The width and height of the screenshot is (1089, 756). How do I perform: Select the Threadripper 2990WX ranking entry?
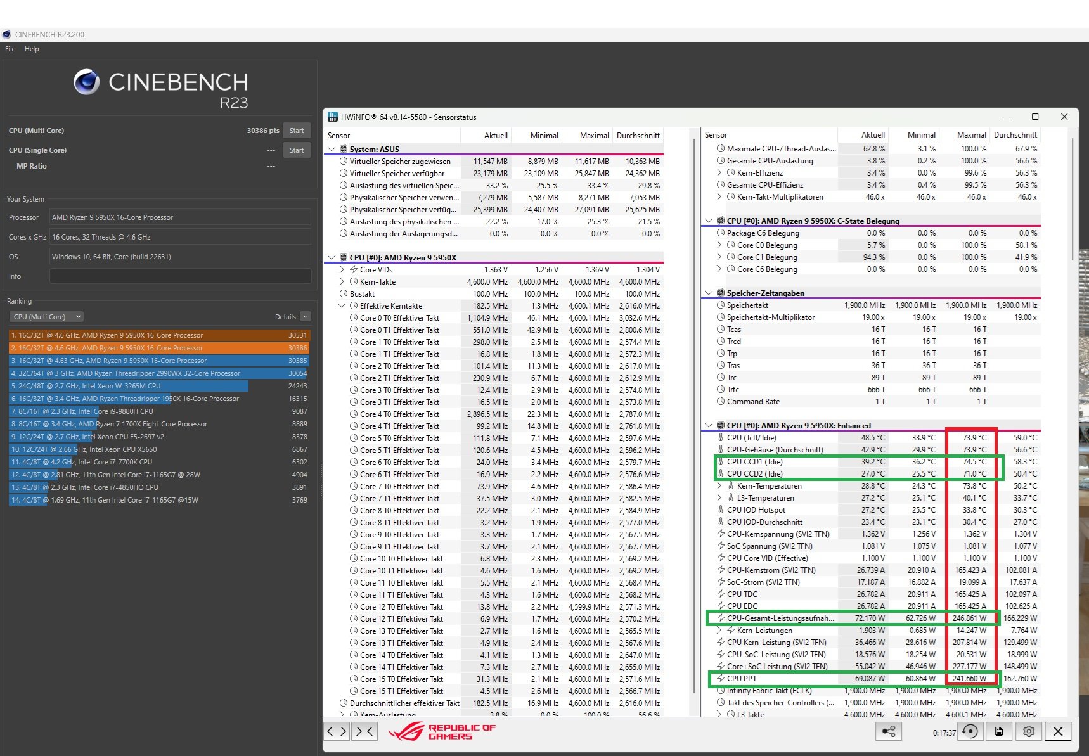click(x=159, y=373)
